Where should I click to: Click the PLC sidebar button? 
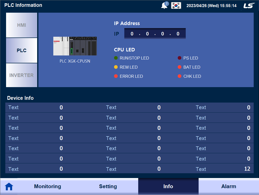tap(21, 50)
